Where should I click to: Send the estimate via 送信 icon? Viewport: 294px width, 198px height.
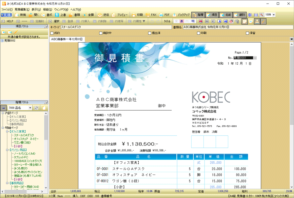point(100,15)
